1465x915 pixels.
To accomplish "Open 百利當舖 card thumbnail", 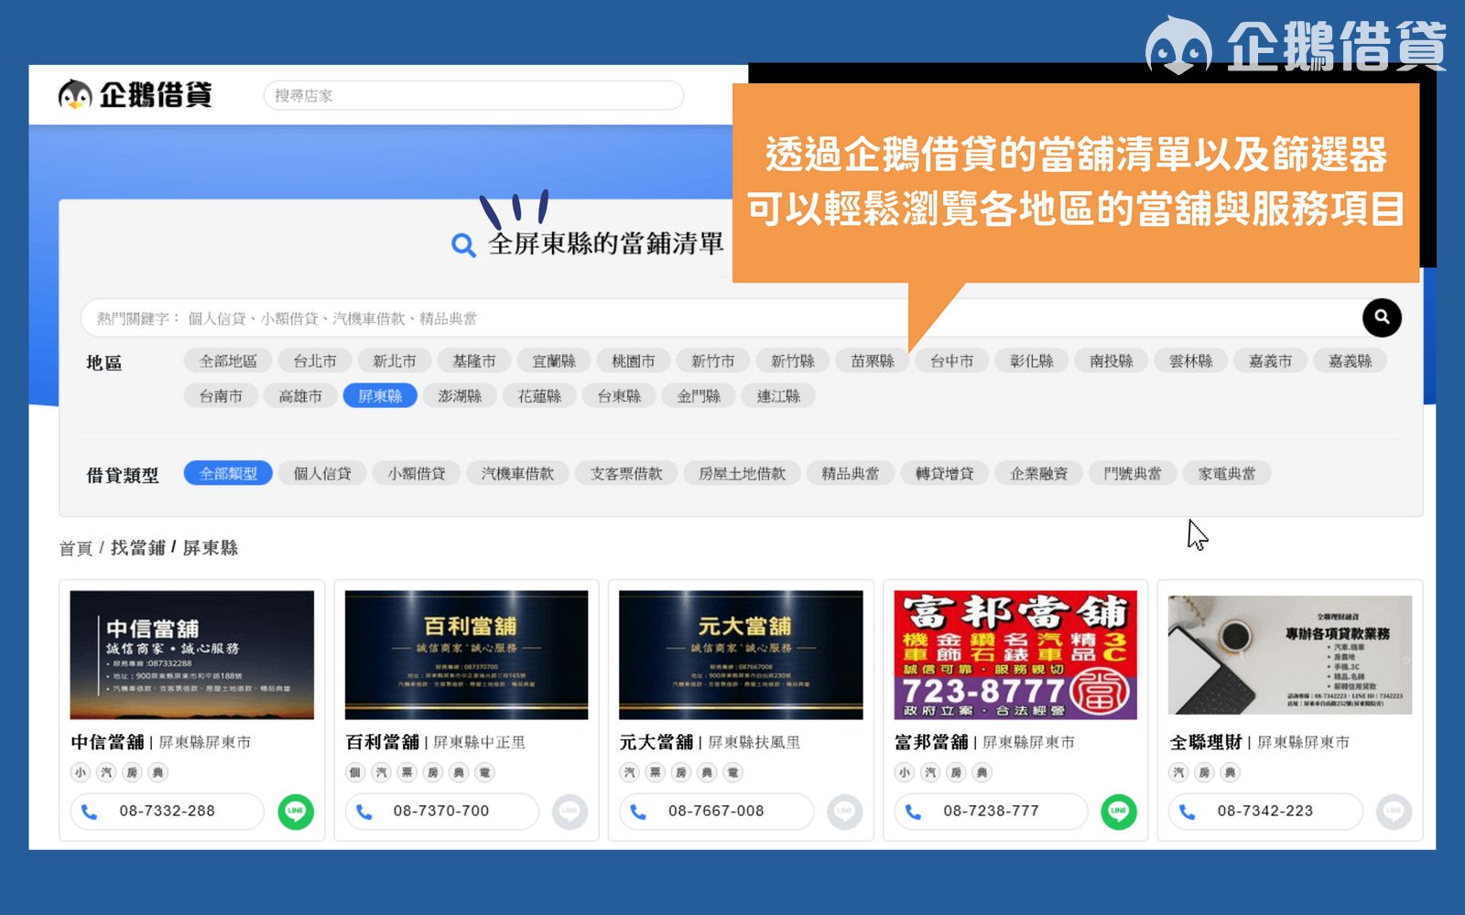I will pyautogui.click(x=466, y=655).
